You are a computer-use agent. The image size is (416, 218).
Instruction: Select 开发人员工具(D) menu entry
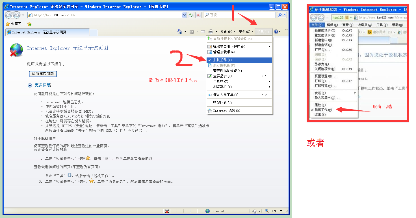(x=239, y=95)
